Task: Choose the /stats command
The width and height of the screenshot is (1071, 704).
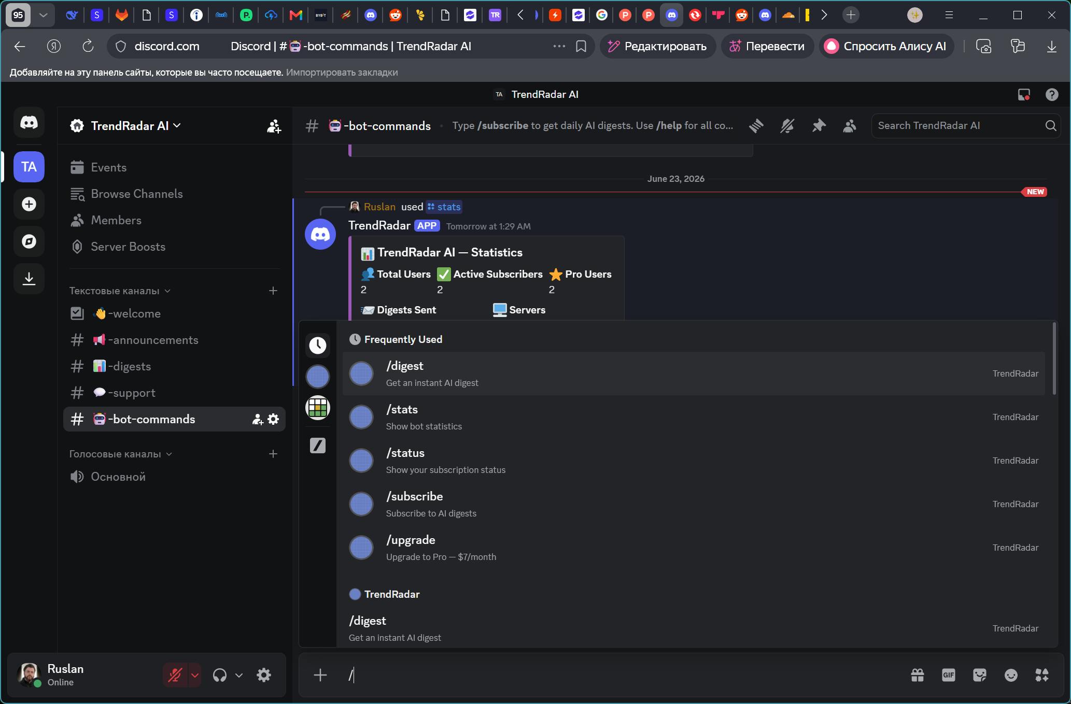Action: [694, 417]
